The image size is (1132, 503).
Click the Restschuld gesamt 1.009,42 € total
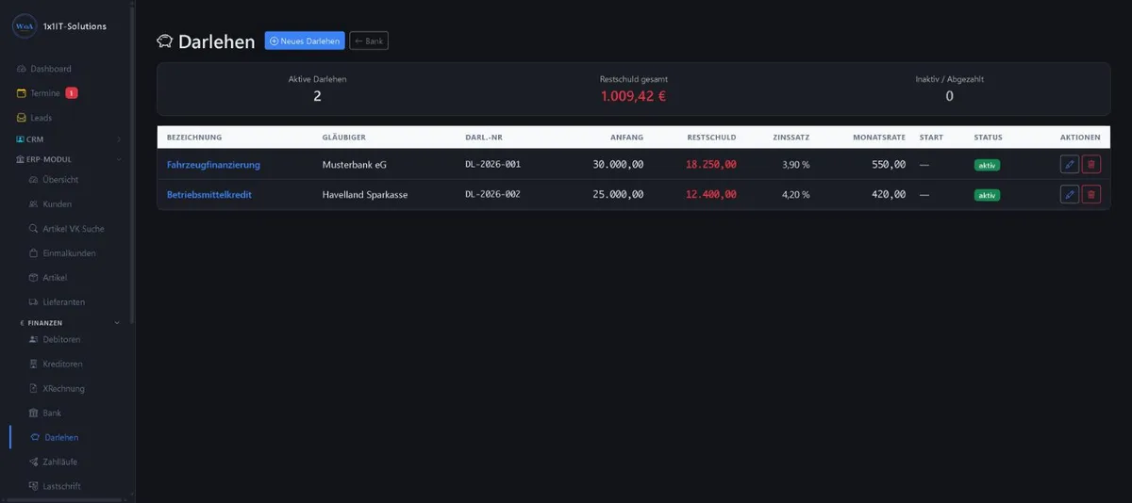pos(634,95)
